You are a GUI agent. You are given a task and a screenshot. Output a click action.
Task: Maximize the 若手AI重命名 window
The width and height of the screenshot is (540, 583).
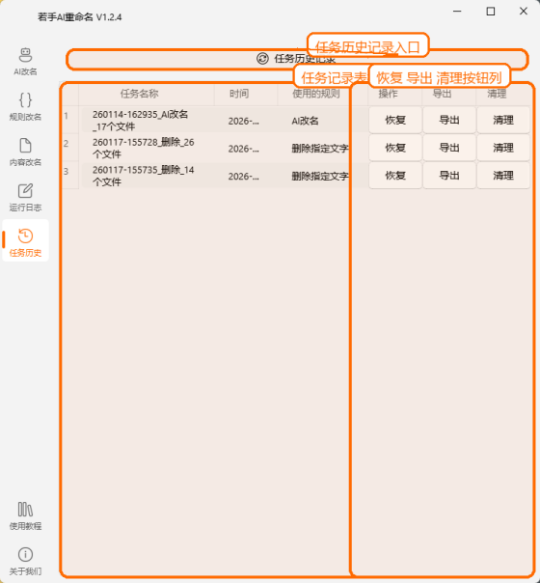click(x=491, y=12)
